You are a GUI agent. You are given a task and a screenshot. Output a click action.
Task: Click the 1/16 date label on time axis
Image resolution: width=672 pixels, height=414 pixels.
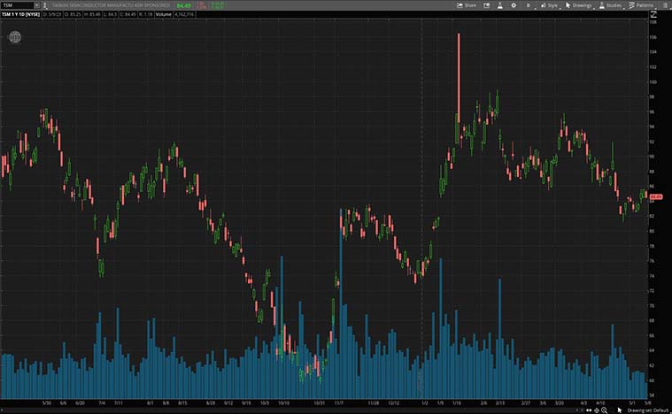click(457, 403)
